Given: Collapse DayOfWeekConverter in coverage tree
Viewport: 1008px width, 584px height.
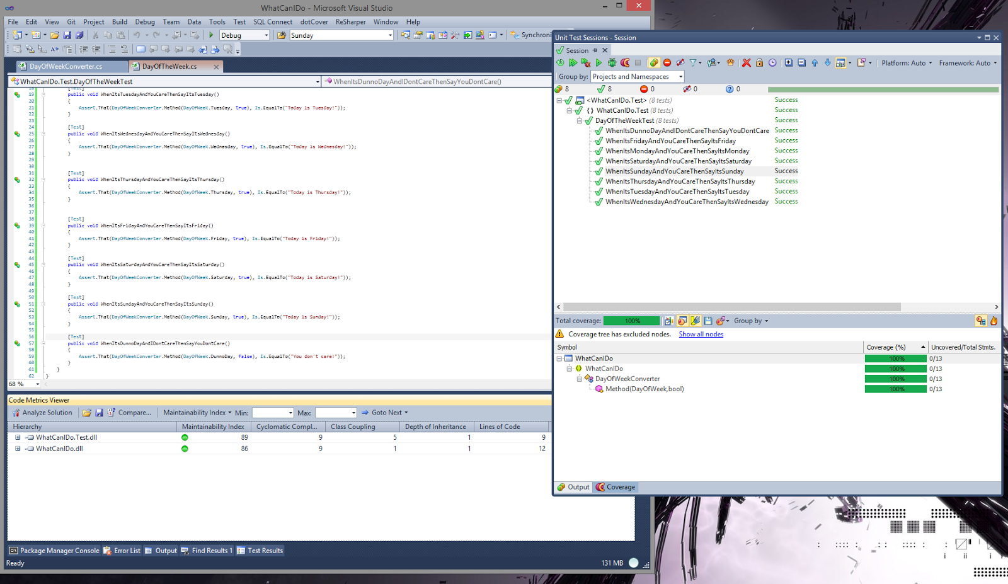Looking at the screenshot, I should click(579, 379).
